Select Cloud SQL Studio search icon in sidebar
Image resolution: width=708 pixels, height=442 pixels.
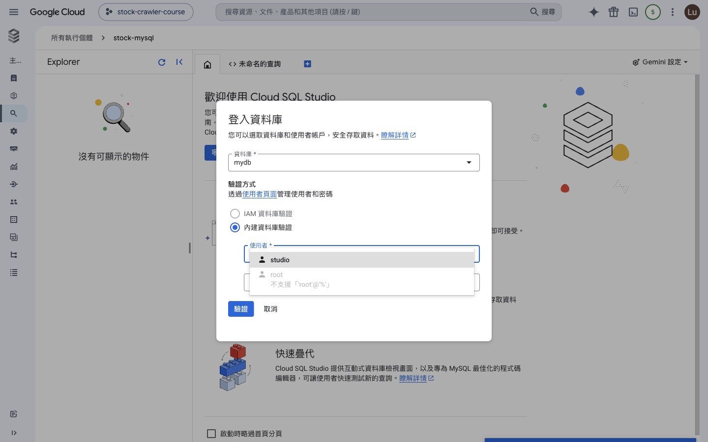(x=14, y=113)
